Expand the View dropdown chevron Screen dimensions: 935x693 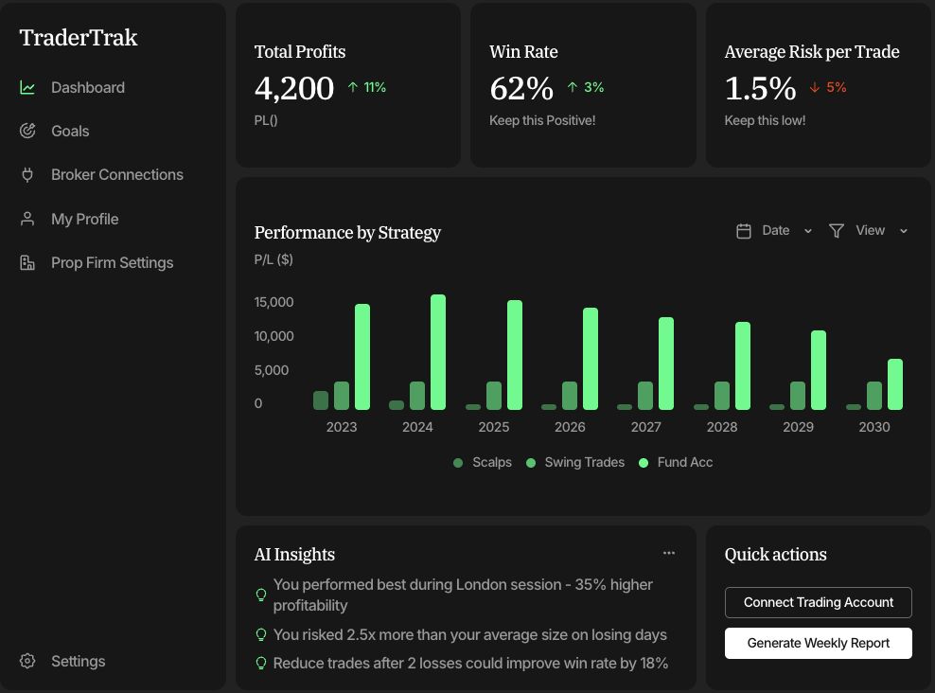[904, 230]
